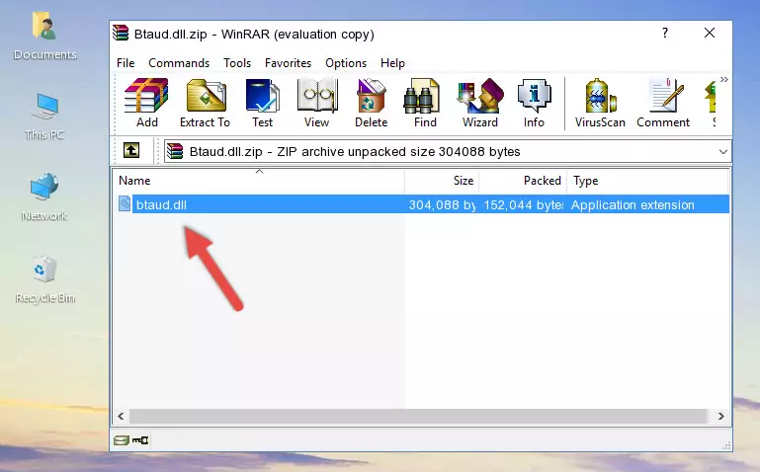Select Network desktop icon
Image resolution: width=760 pixels, height=472 pixels.
44,197
